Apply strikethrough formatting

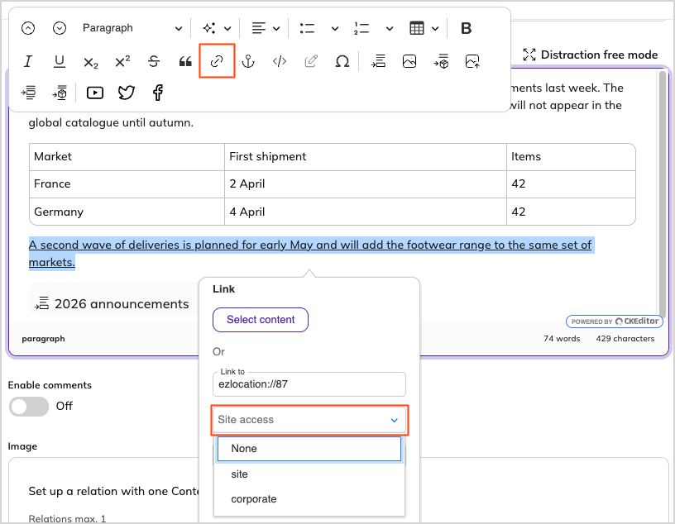154,61
